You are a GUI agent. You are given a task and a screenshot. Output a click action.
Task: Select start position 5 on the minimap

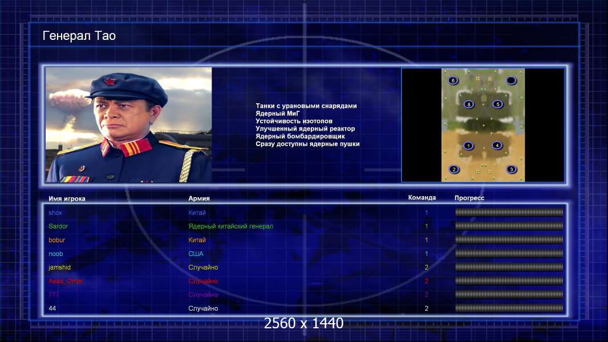(x=498, y=104)
